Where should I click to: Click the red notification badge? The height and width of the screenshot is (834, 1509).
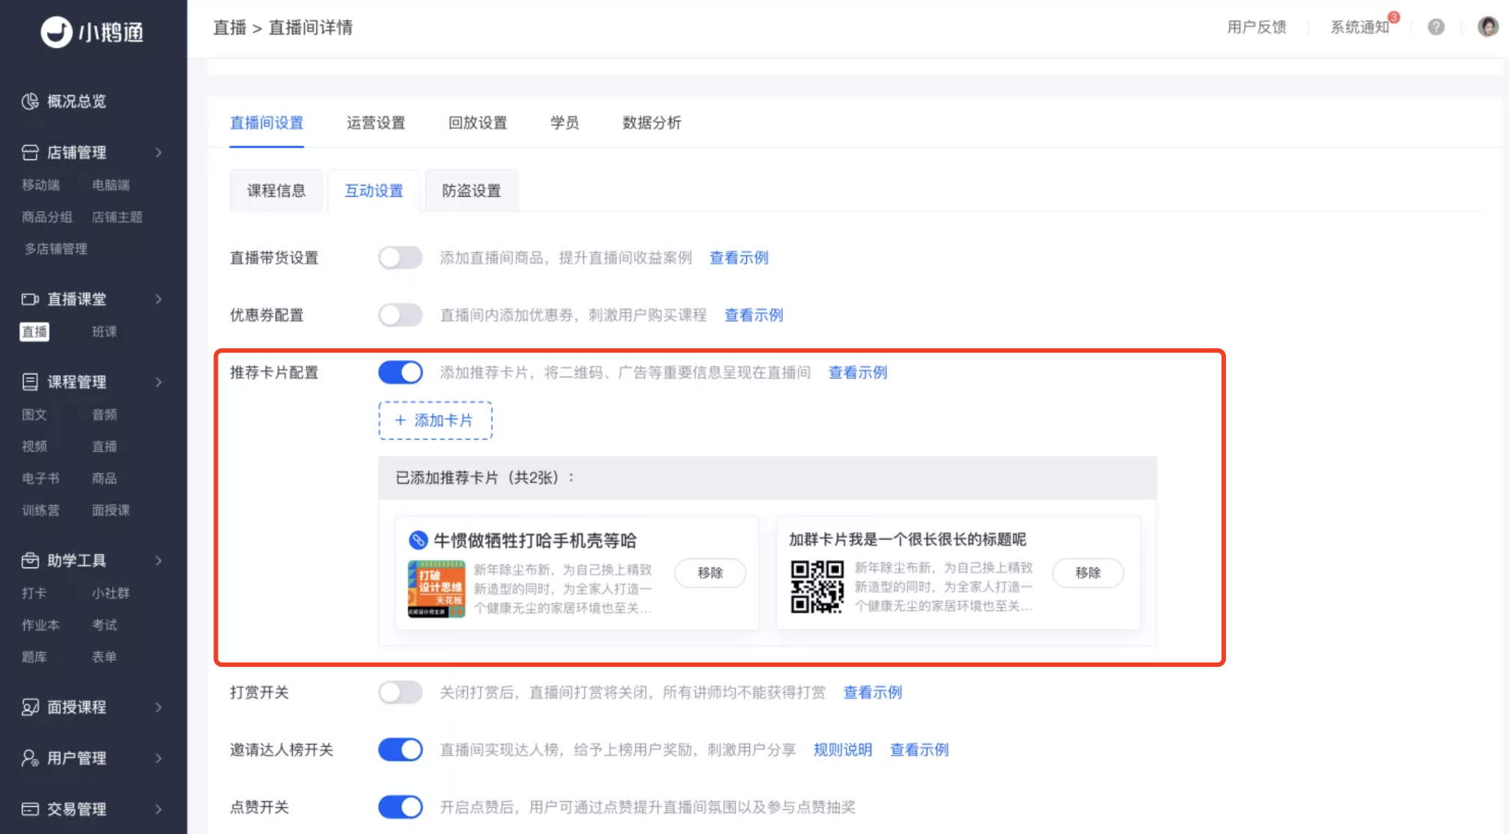(x=1394, y=17)
